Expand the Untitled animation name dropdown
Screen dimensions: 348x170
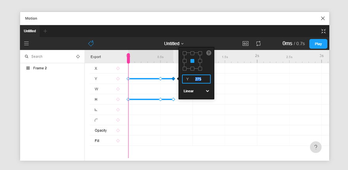(174, 44)
